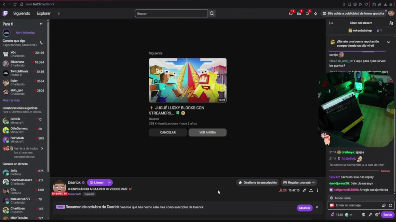Open OllieGamerz suggested channel
The height and width of the screenshot is (222, 396).
(x=24, y=130)
